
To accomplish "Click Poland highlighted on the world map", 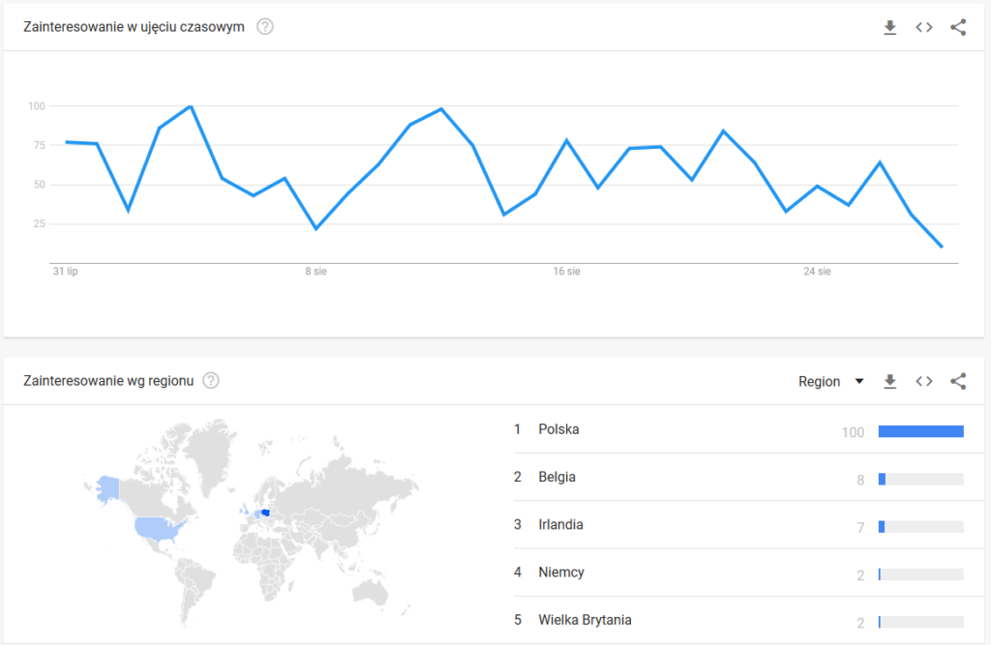I will pyautogui.click(x=265, y=513).
